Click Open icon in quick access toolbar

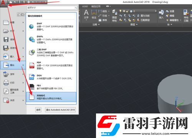pos(15,2)
